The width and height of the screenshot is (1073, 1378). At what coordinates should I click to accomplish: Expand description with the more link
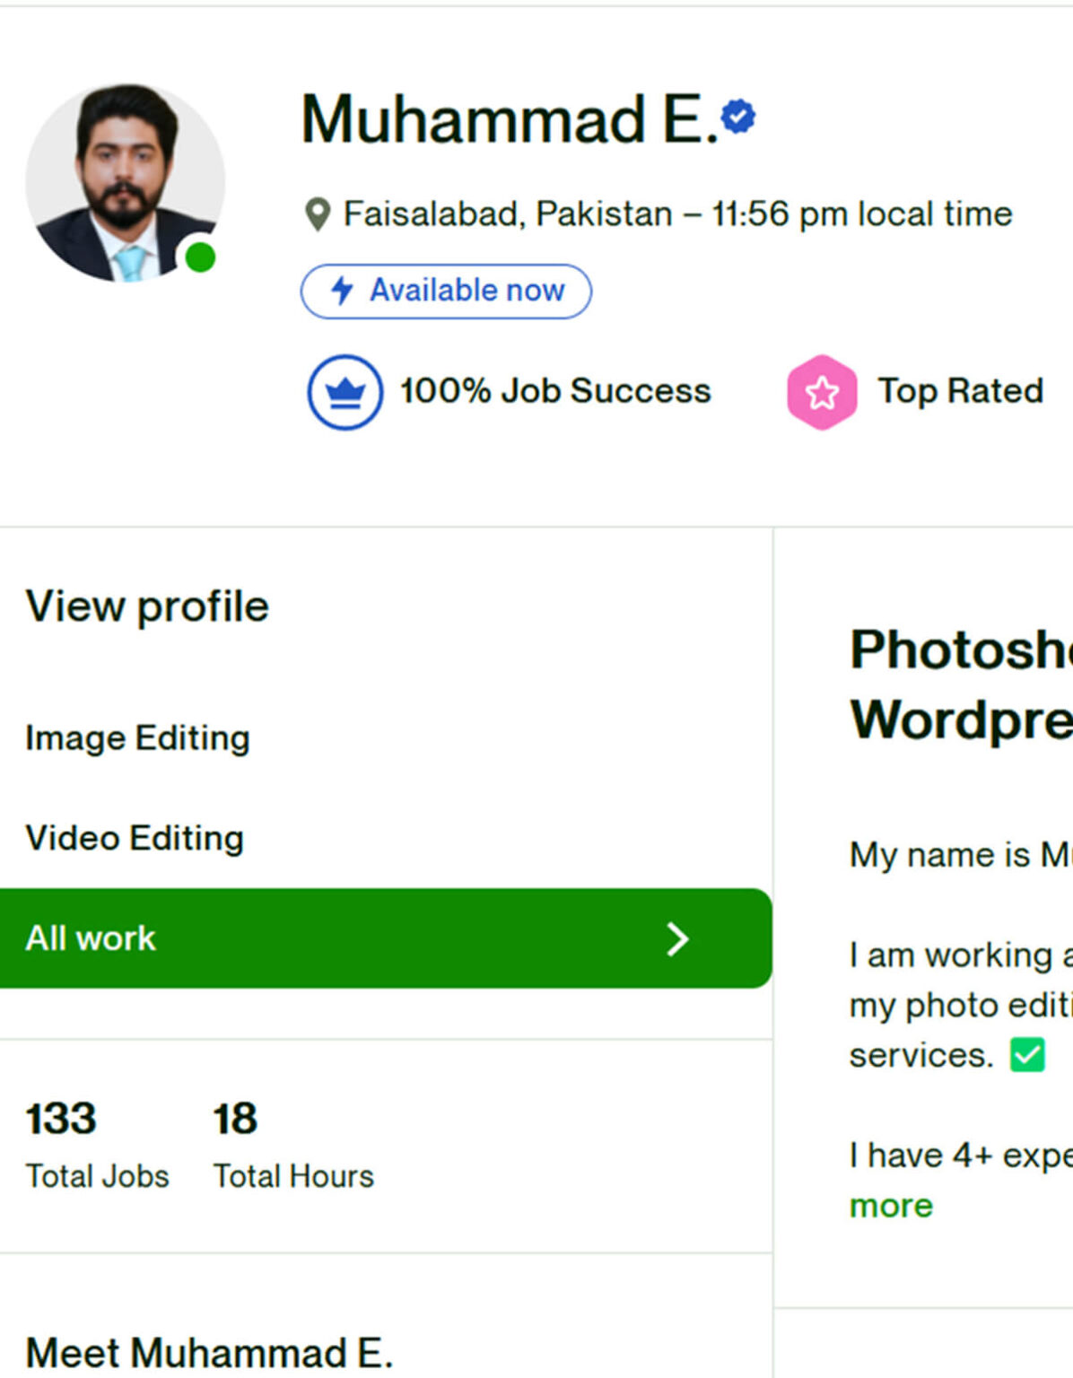(x=891, y=1206)
